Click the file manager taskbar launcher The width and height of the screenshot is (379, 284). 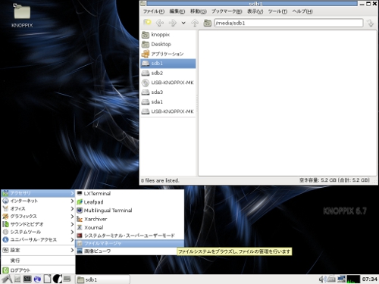point(17,279)
